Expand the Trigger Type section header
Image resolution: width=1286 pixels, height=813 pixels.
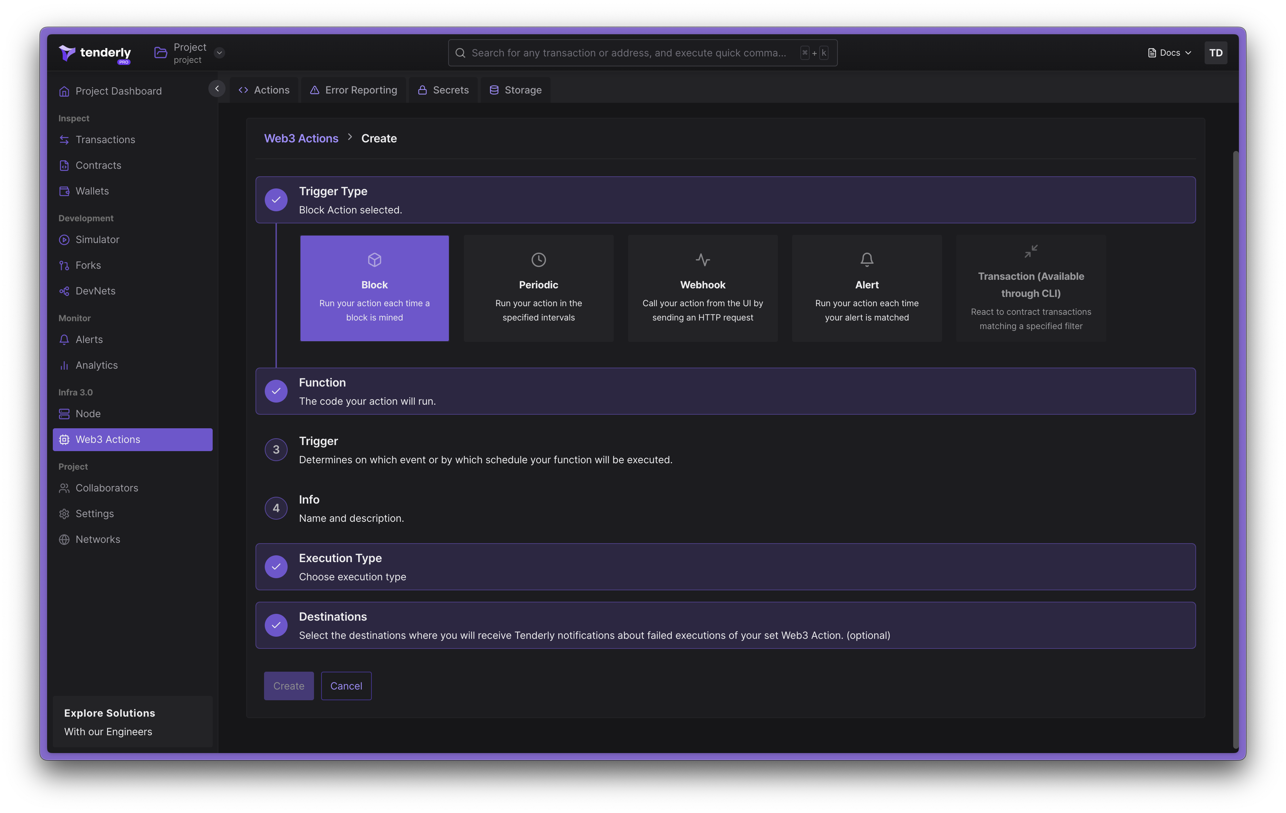pyautogui.click(x=725, y=200)
